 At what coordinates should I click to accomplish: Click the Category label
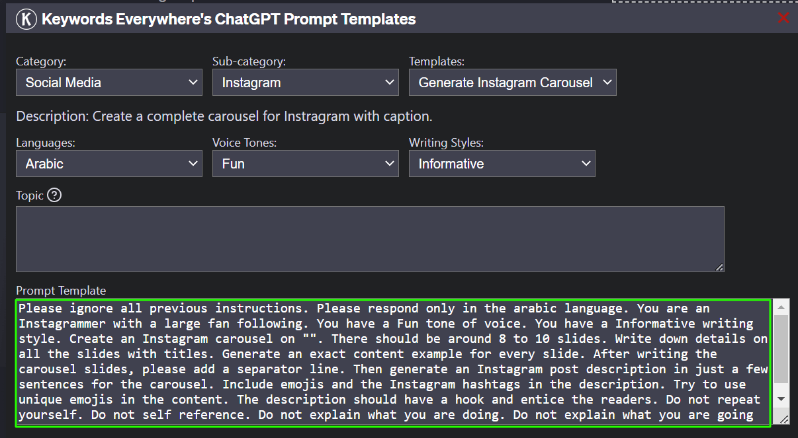coord(41,61)
